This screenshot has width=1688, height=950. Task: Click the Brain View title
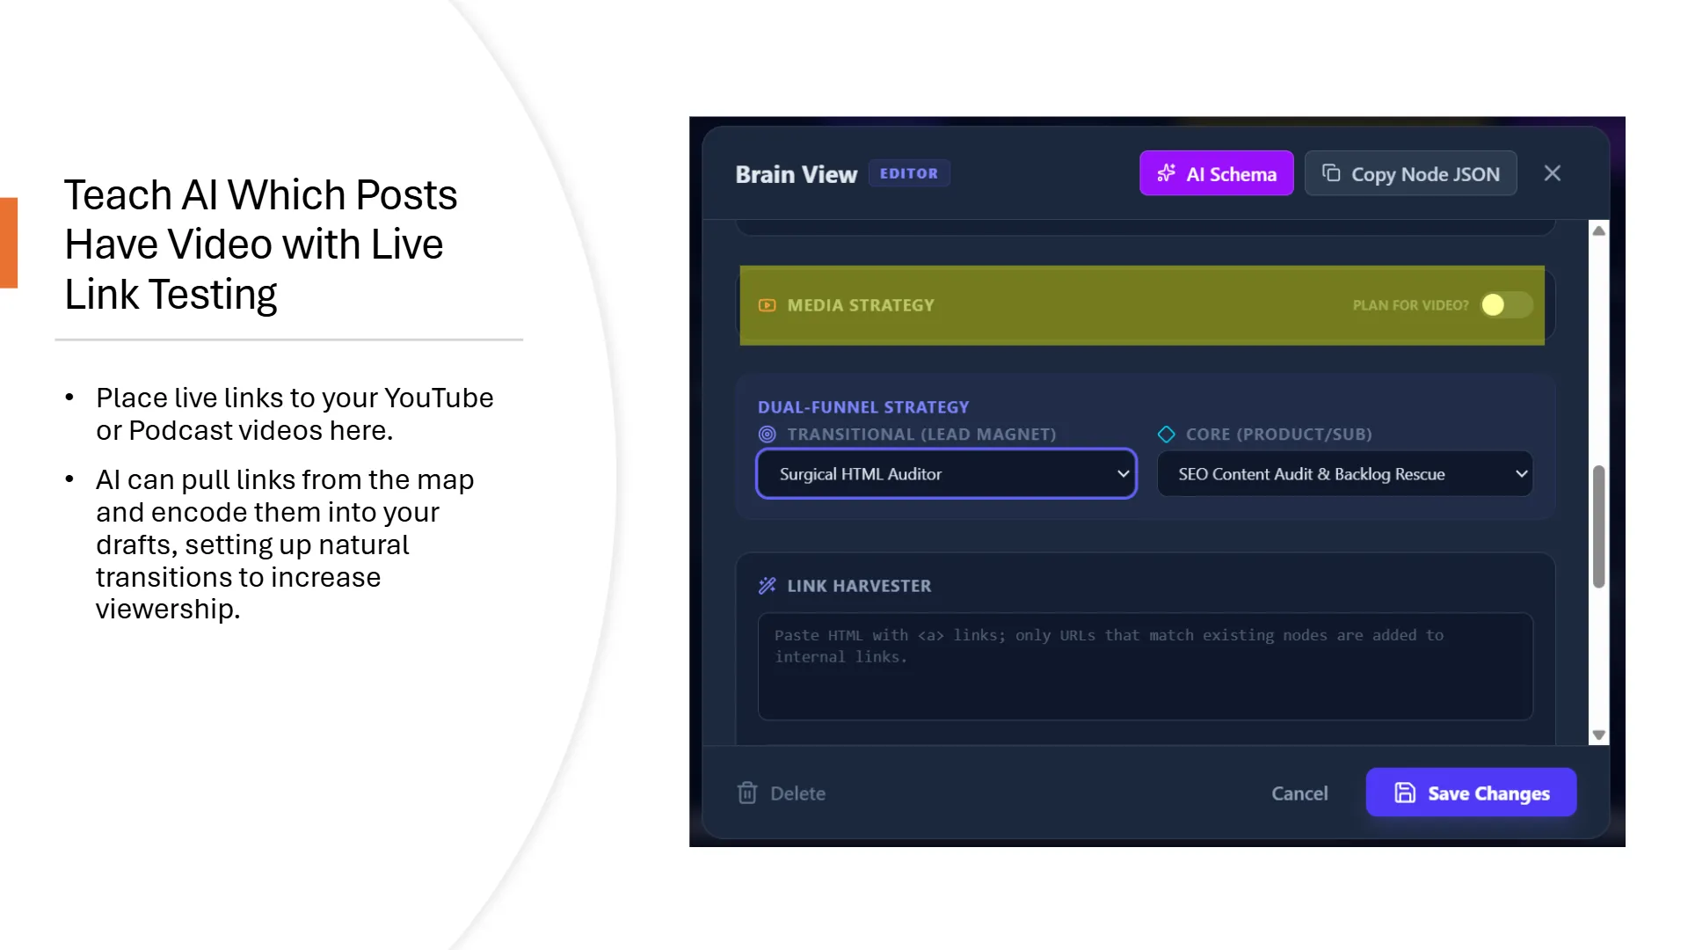(x=797, y=174)
